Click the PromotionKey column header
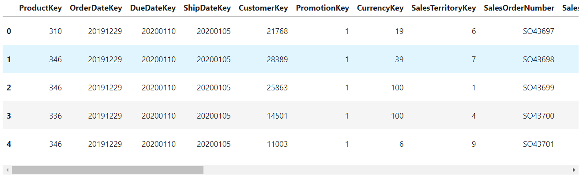The image size is (583, 179). point(322,8)
